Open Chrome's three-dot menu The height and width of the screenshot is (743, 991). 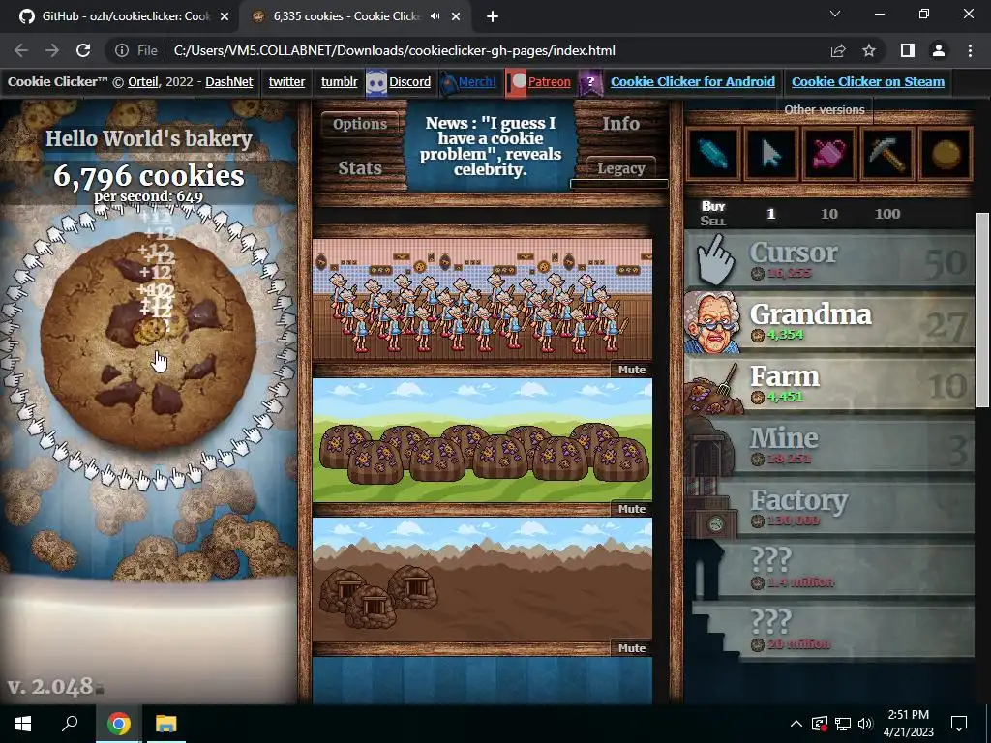pos(970,50)
